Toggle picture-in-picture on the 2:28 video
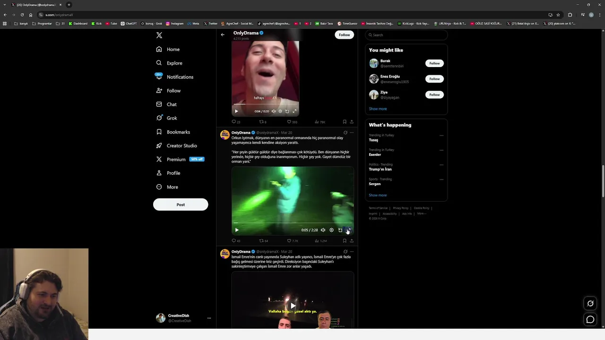Viewport: 605px width, 340px height. coord(340,230)
